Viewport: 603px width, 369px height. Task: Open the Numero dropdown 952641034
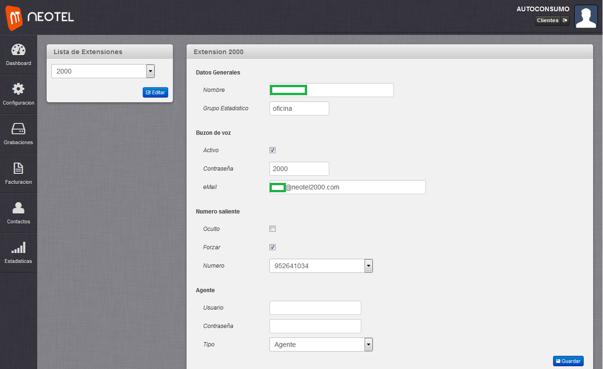(x=321, y=266)
